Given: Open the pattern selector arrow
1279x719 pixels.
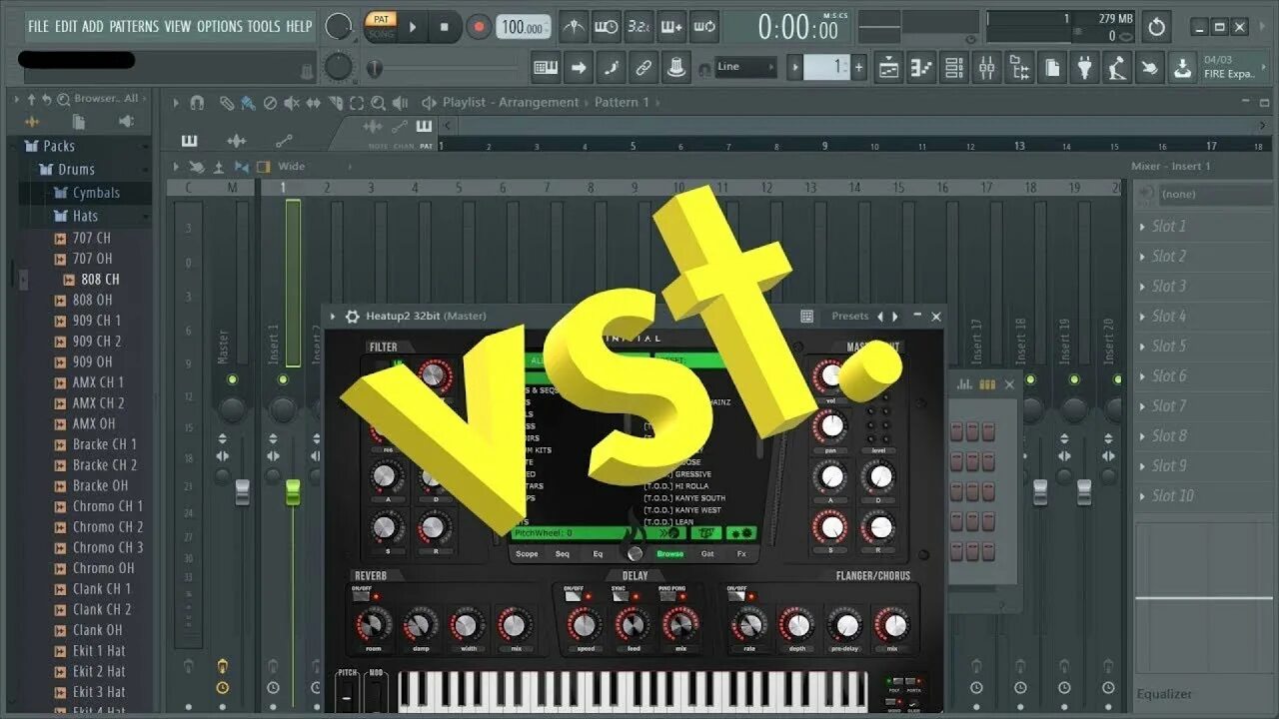Looking at the screenshot, I should point(796,67).
